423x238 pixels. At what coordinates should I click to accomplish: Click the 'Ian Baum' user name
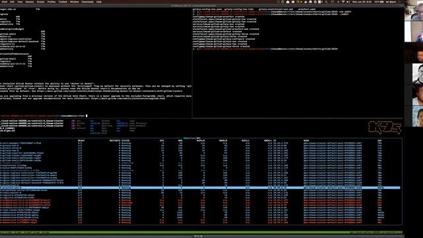point(391,1)
